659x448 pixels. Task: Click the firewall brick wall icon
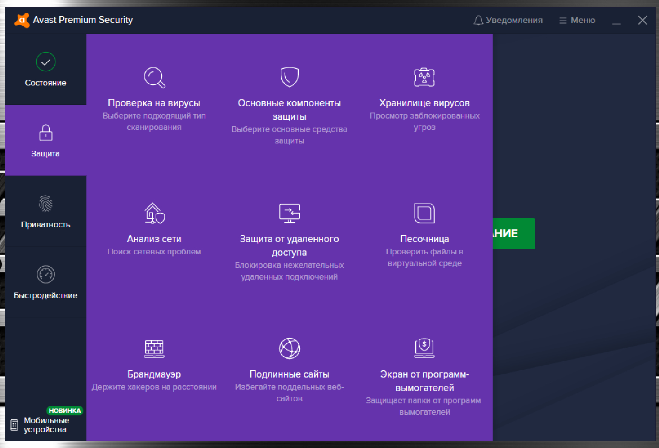(154, 349)
